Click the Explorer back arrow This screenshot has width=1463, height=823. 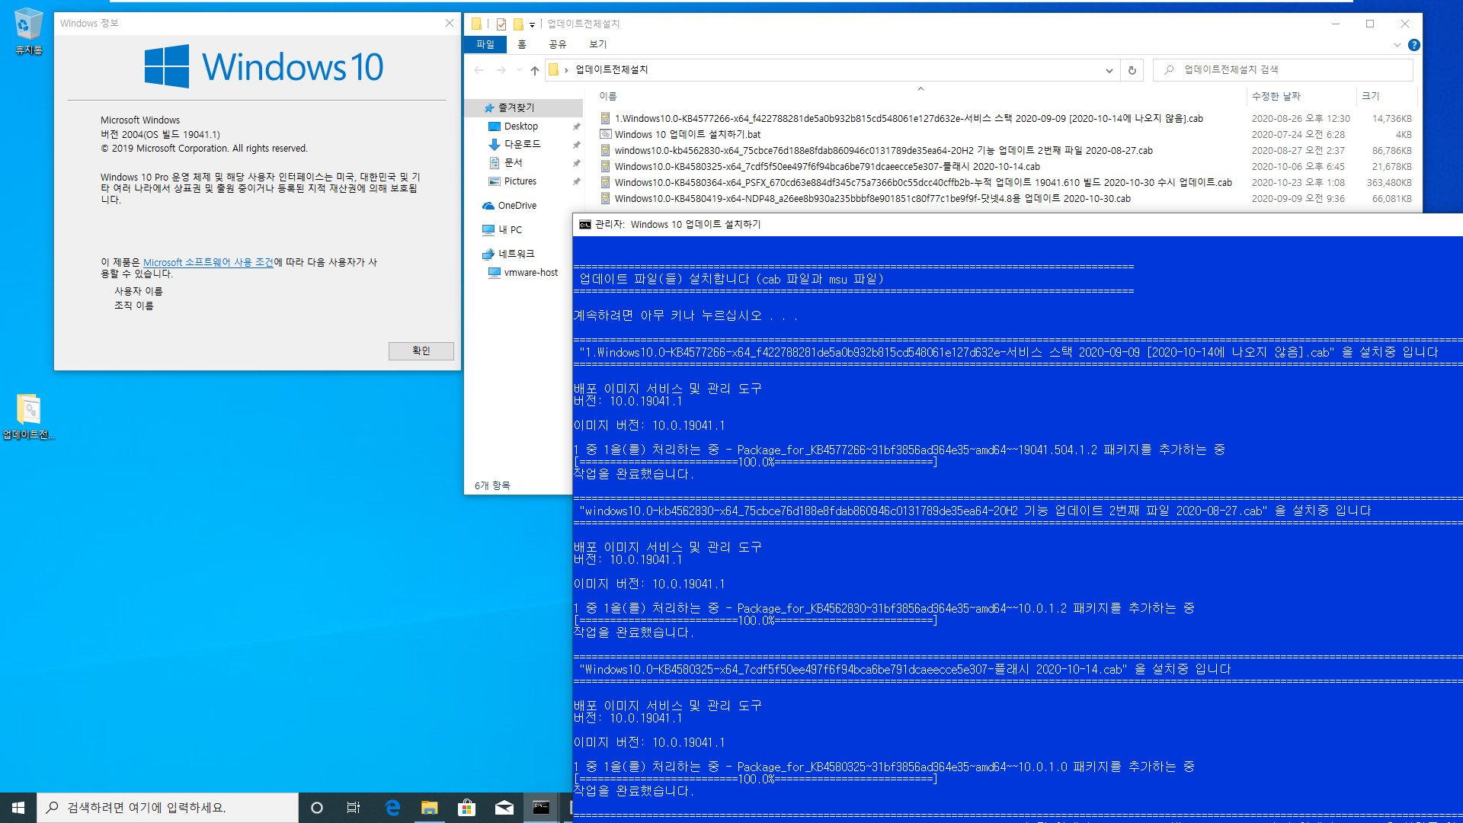tap(479, 70)
